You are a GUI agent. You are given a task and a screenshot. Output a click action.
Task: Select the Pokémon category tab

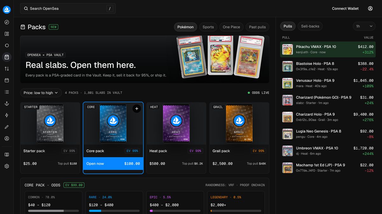(x=185, y=27)
